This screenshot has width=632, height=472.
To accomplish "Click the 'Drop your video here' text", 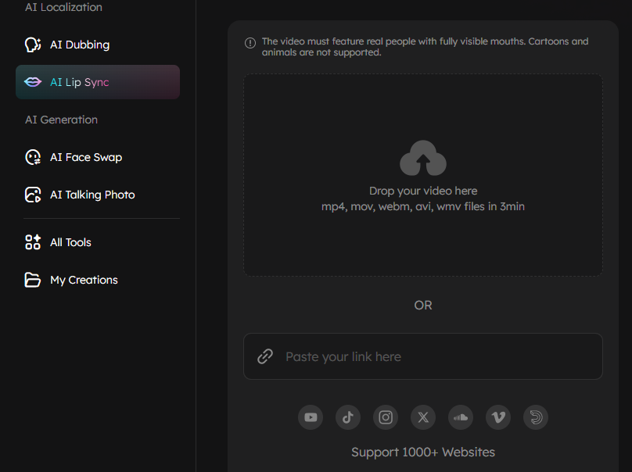I will pyautogui.click(x=422, y=191).
